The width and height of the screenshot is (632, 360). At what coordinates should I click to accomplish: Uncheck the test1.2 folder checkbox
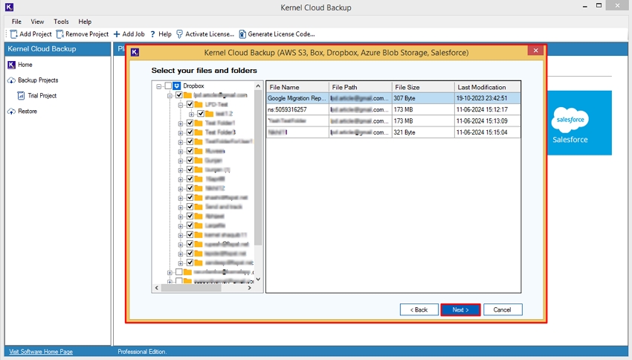tap(201, 114)
